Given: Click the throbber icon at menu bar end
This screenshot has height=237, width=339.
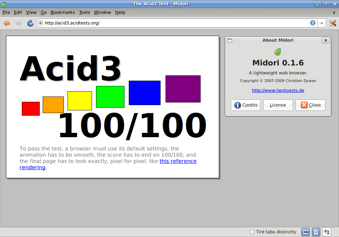Looking at the screenshot, I should point(334,13).
